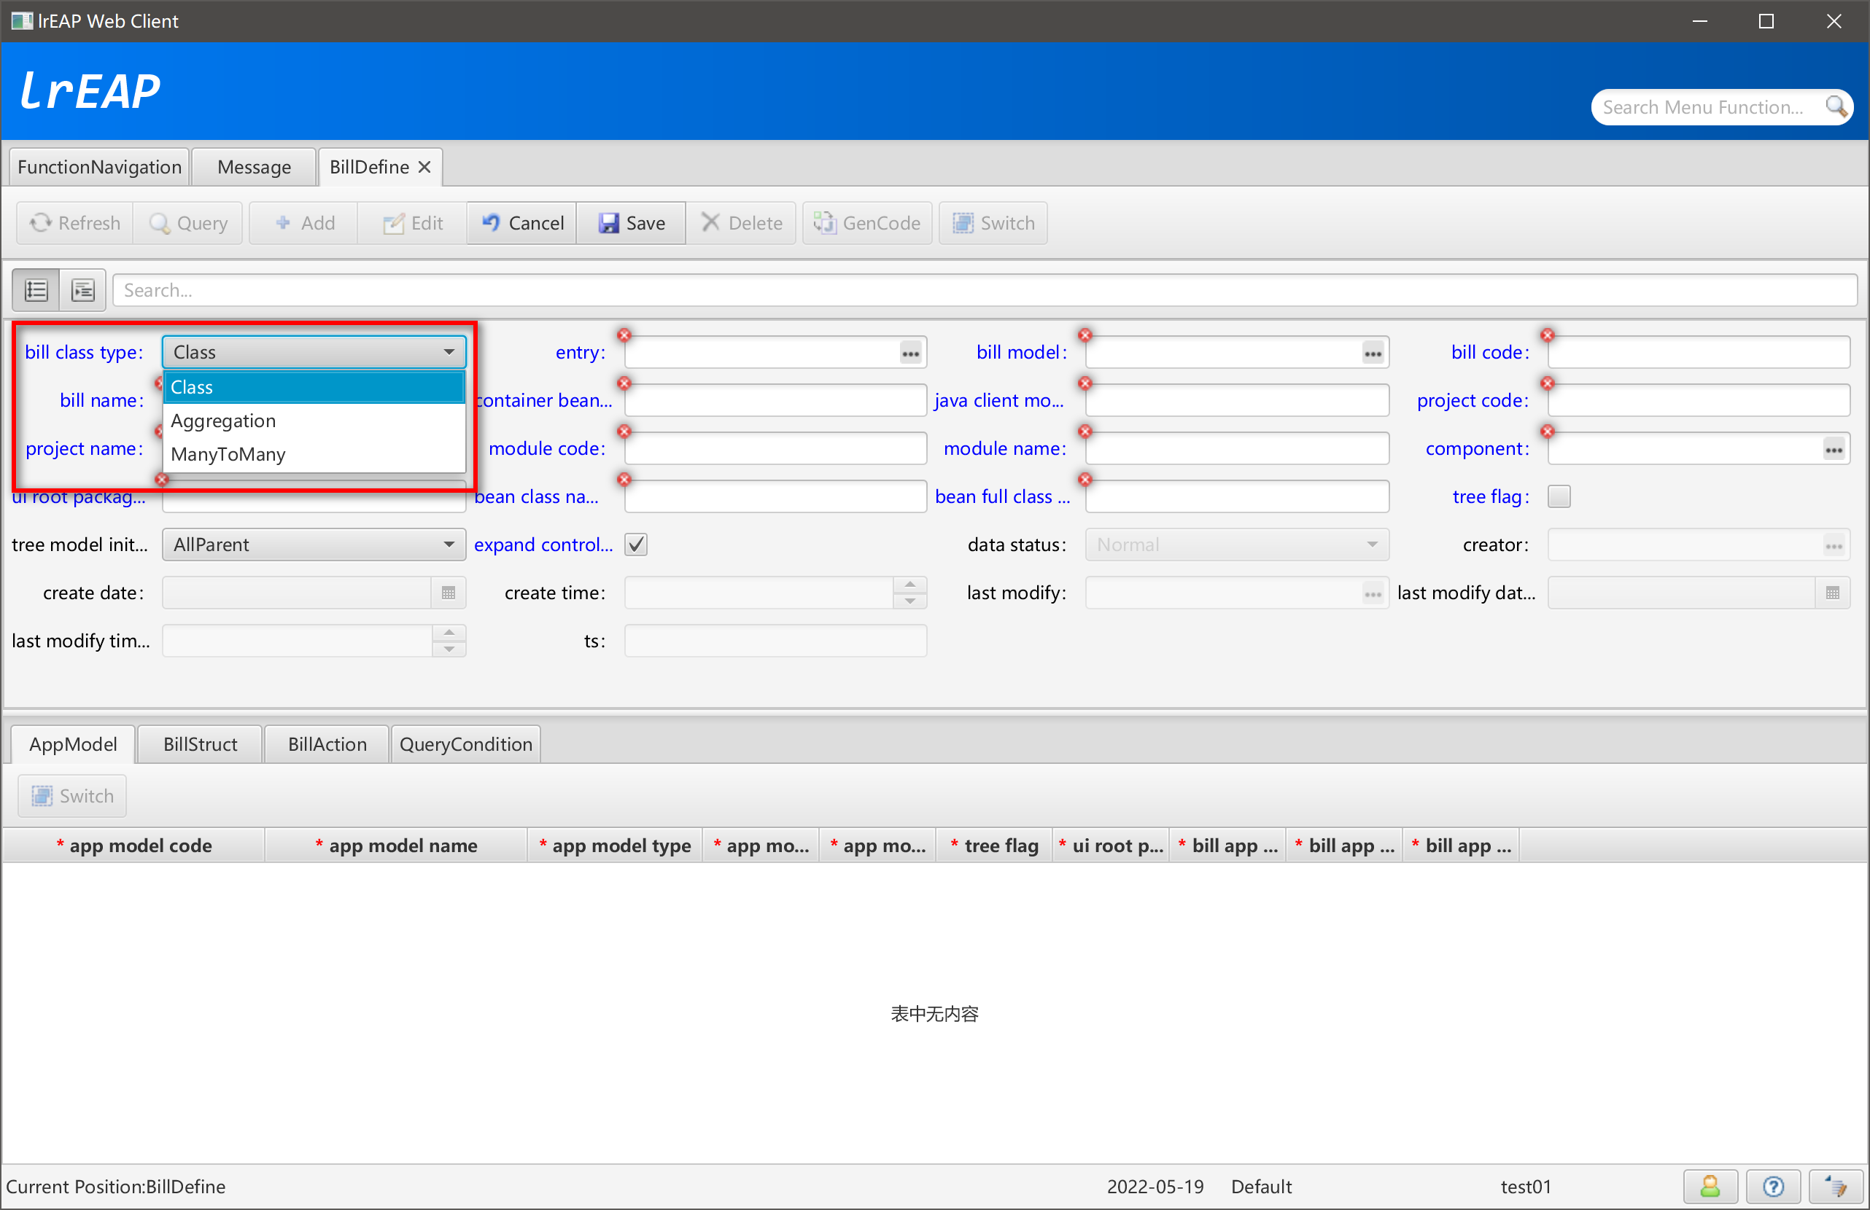This screenshot has height=1210, width=1870.
Task: Click the rightmost status bar icon
Action: pyautogui.click(x=1836, y=1187)
